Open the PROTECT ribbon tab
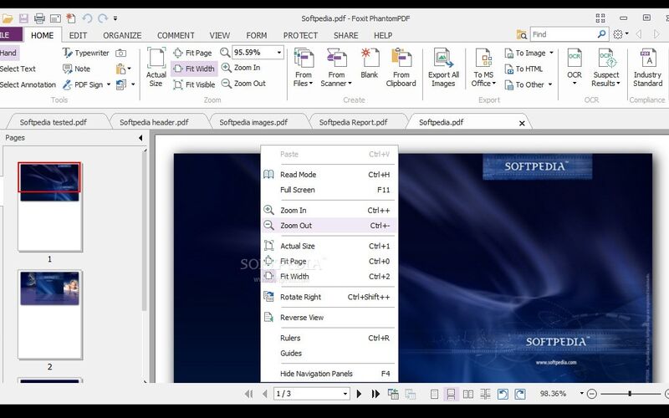 point(300,35)
